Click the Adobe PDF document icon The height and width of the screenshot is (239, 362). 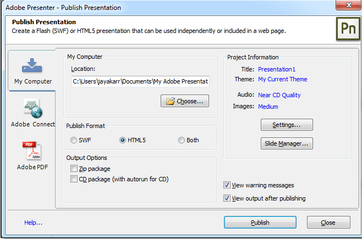click(x=32, y=150)
